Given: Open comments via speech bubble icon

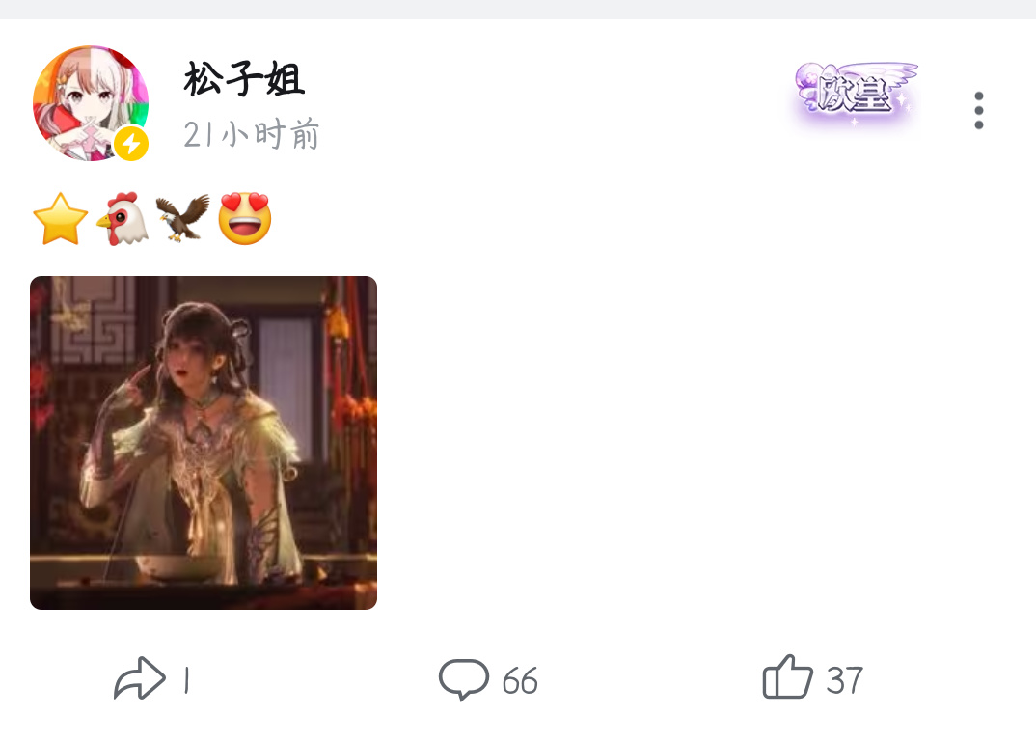Looking at the screenshot, I should click(x=464, y=679).
